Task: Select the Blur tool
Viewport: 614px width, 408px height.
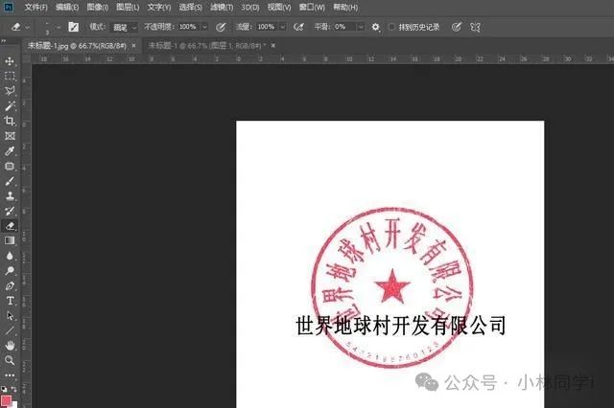Action: [x=10, y=256]
